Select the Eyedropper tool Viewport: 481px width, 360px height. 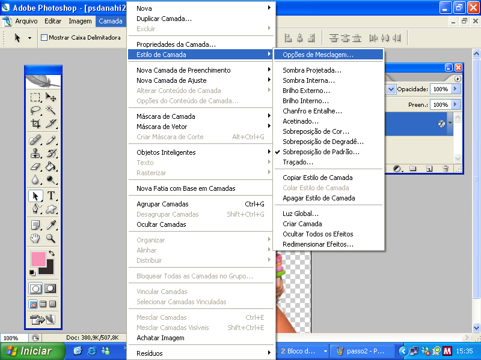tap(51, 226)
